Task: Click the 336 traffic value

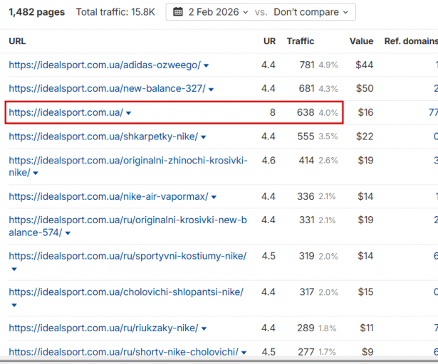Action: 306,197
